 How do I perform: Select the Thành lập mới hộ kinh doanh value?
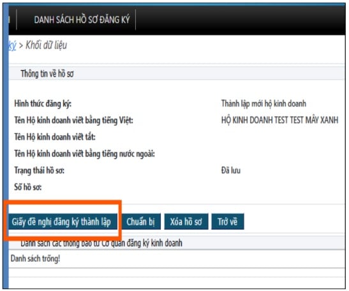click(264, 103)
